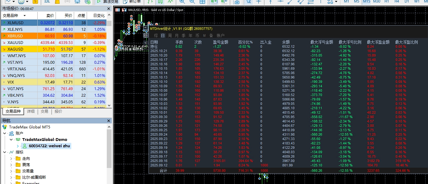Click the signals broadcast icon
The image size is (428, 184).
click(67, 2)
